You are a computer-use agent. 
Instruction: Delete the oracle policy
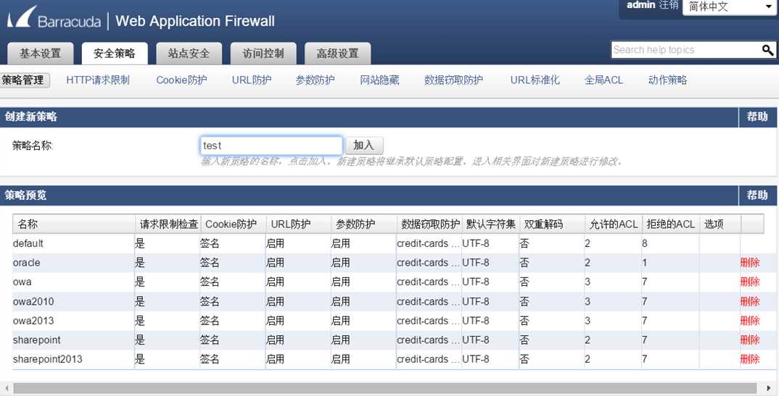tap(750, 263)
